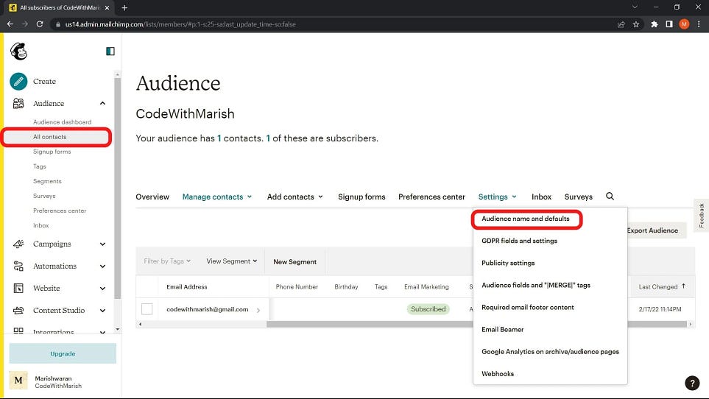The image size is (709, 399).
Task: Open the browser extensions puzzle icon
Action: tap(655, 24)
